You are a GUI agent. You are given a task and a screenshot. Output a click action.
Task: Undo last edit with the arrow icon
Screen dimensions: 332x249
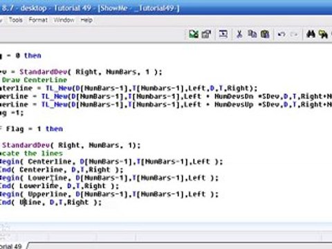coord(282,35)
